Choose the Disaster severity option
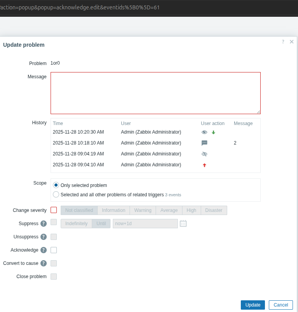This screenshot has width=298, height=312. click(214, 210)
